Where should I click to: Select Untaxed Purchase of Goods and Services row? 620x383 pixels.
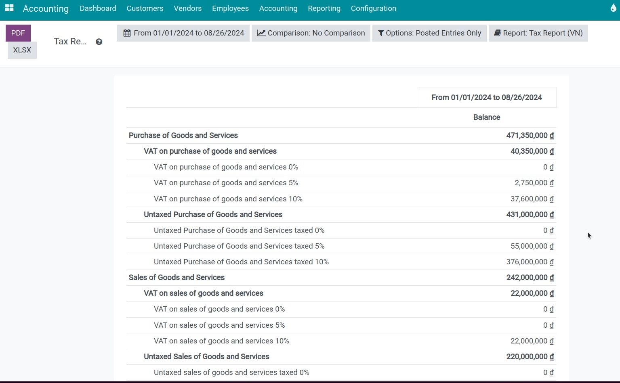pyautogui.click(x=341, y=215)
